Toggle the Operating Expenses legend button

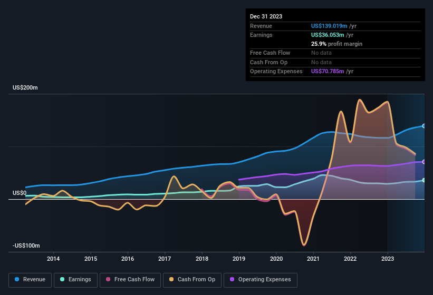260,280
